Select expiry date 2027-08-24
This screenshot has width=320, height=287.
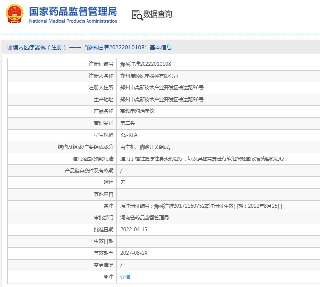pyautogui.click(x=134, y=253)
